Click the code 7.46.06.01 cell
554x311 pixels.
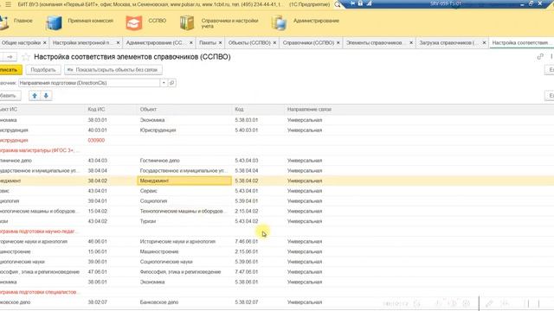point(247,242)
